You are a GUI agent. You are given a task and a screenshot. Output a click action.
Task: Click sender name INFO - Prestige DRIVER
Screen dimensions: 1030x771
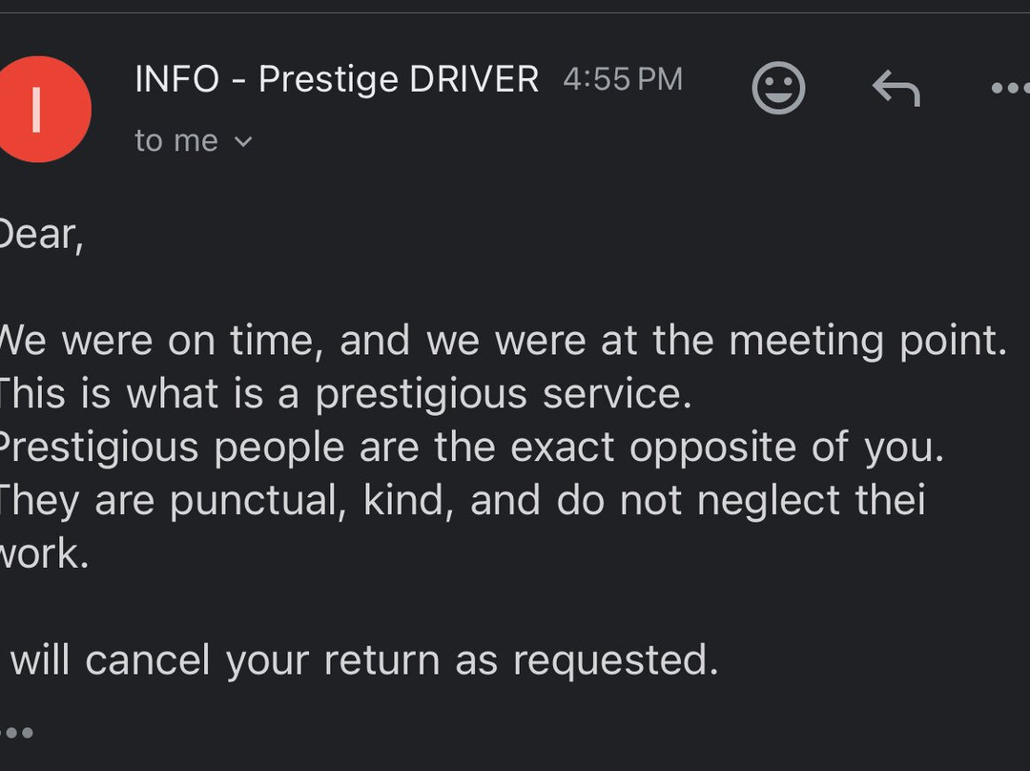click(x=336, y=78)
